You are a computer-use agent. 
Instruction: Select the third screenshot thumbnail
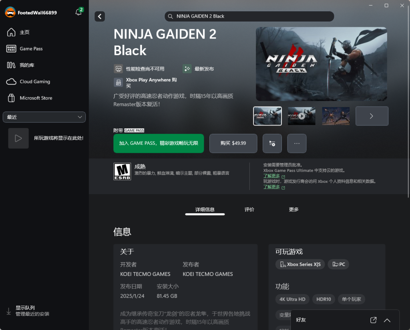[336, 116]
